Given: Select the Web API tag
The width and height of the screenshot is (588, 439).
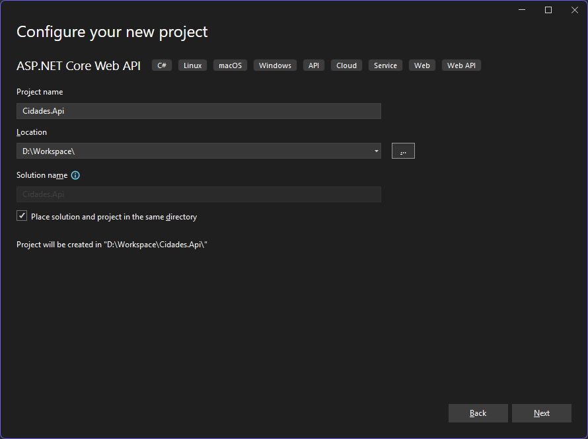Looking at the screenshot, I should point(460,65).
